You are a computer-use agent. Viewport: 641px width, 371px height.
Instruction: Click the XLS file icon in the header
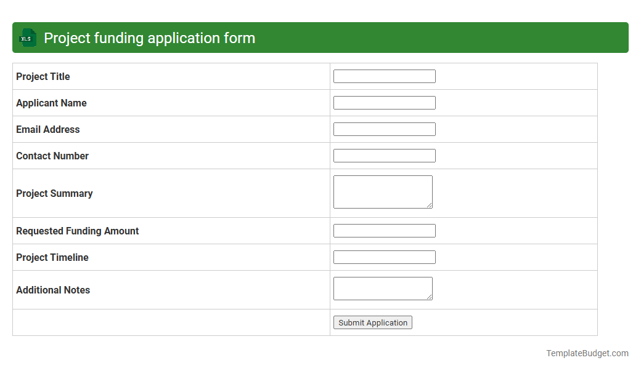click(x=27, y=38)
